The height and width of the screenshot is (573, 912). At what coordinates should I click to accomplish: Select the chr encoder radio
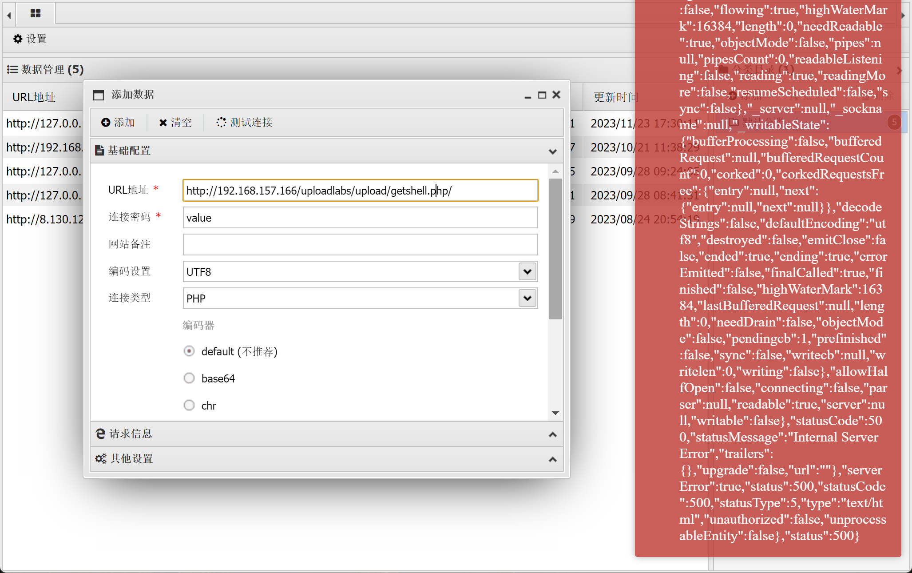click(189, 406)
